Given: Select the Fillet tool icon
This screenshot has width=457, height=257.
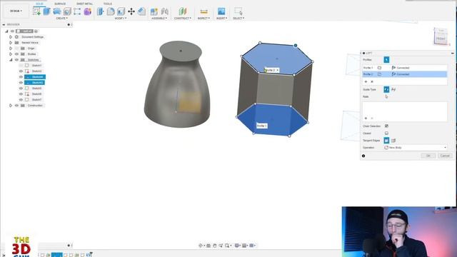Looking at the screenshot, I should tap(111, 11).
